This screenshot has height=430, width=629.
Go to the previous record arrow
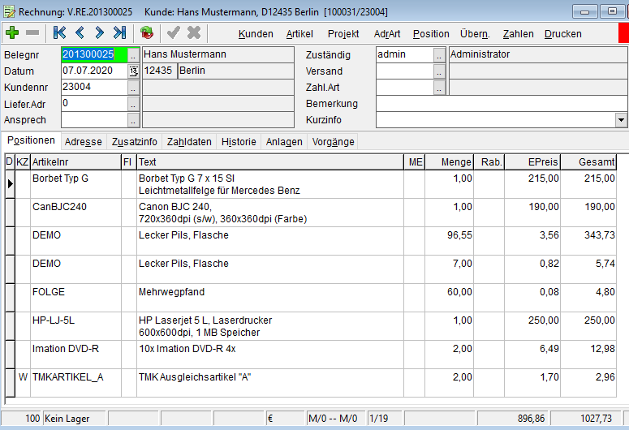click(80, 33)
